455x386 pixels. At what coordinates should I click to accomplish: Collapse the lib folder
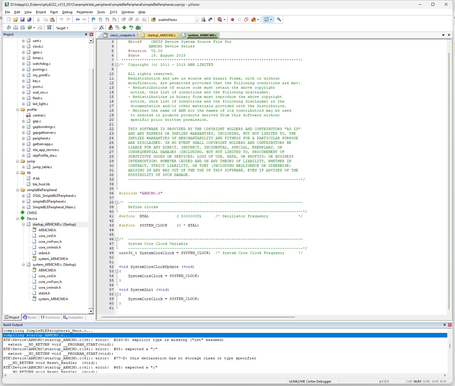pos(18,173)
